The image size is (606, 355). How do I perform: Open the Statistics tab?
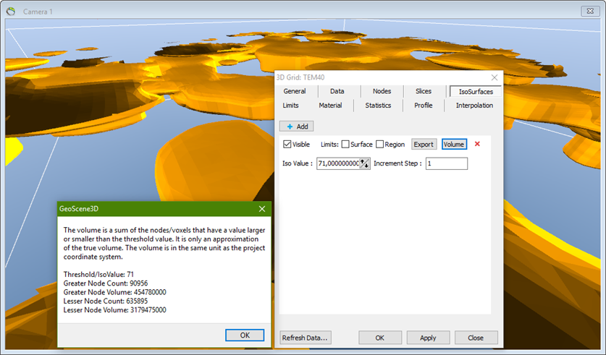point(378,106)
